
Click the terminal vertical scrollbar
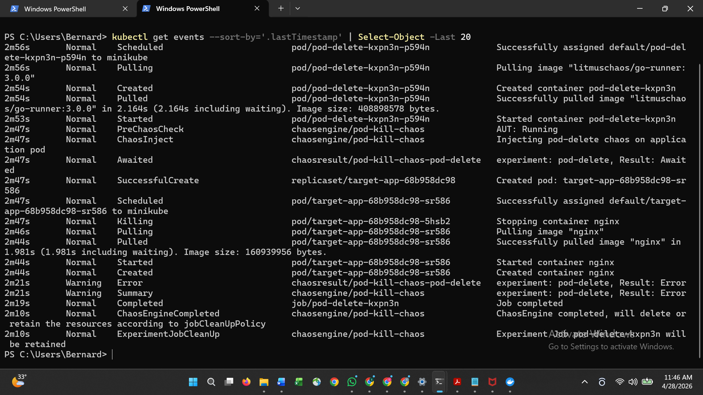(700, 210)
